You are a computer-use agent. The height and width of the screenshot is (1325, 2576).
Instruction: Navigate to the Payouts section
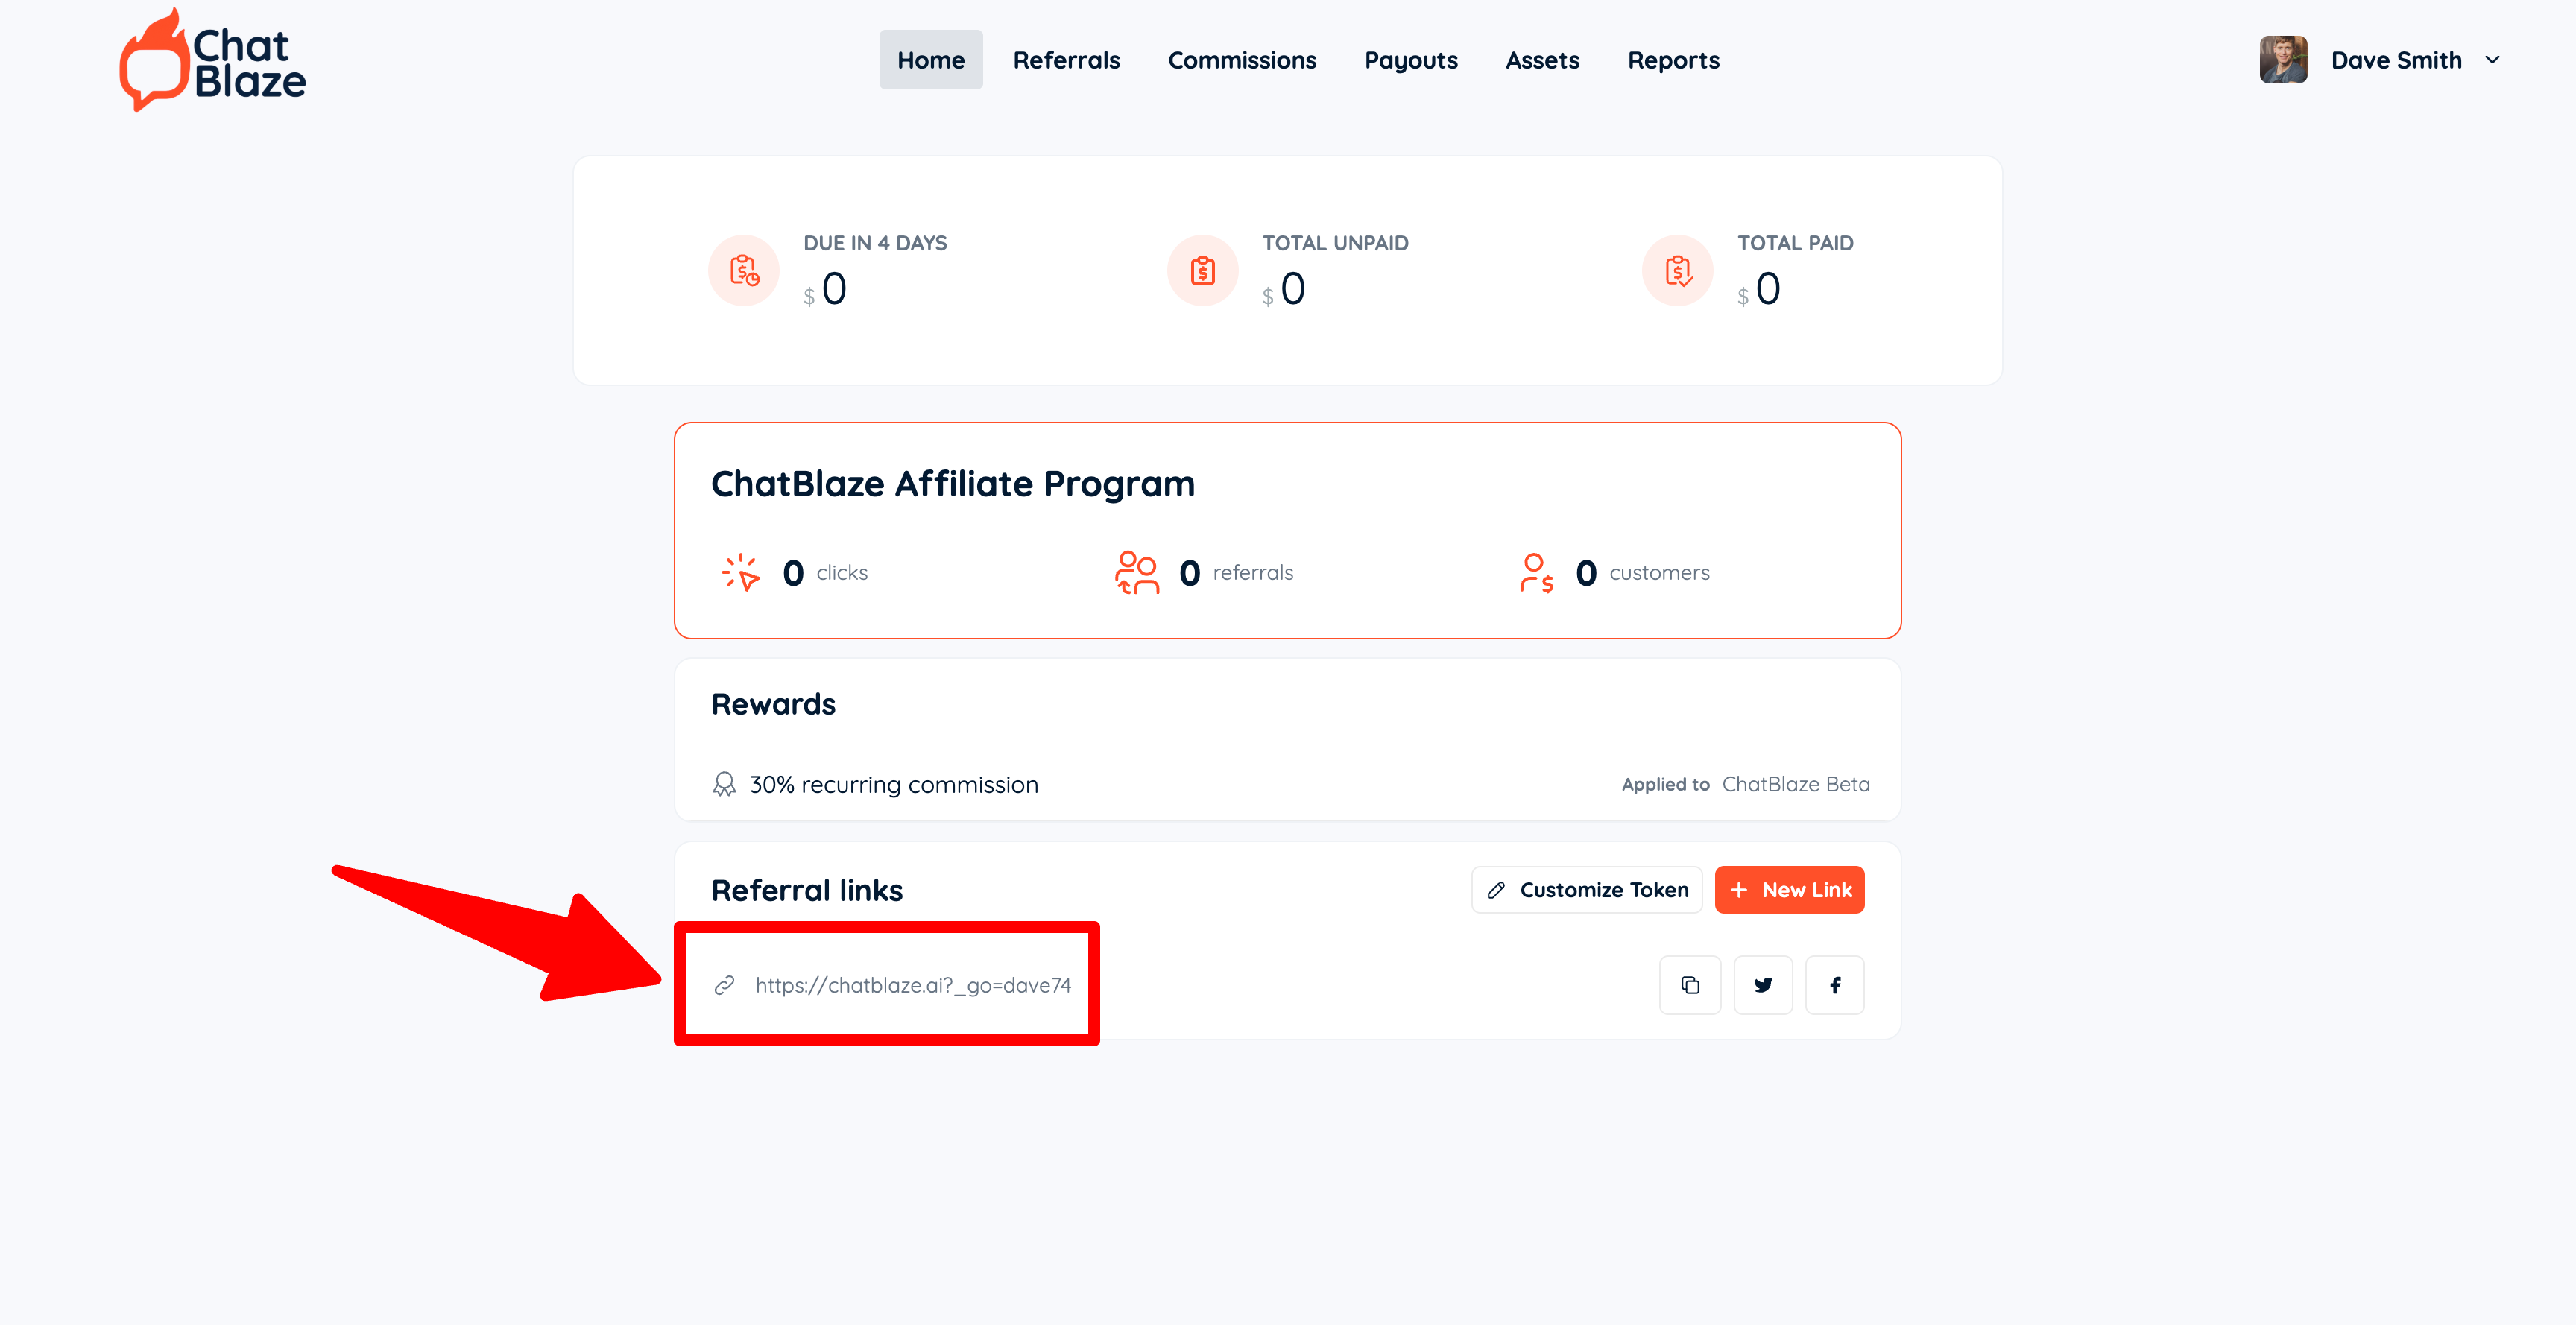tap(1411, 60)
